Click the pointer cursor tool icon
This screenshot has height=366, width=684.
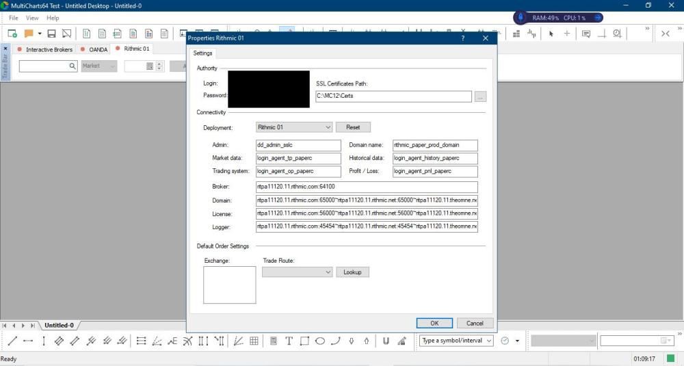point(551,34)
